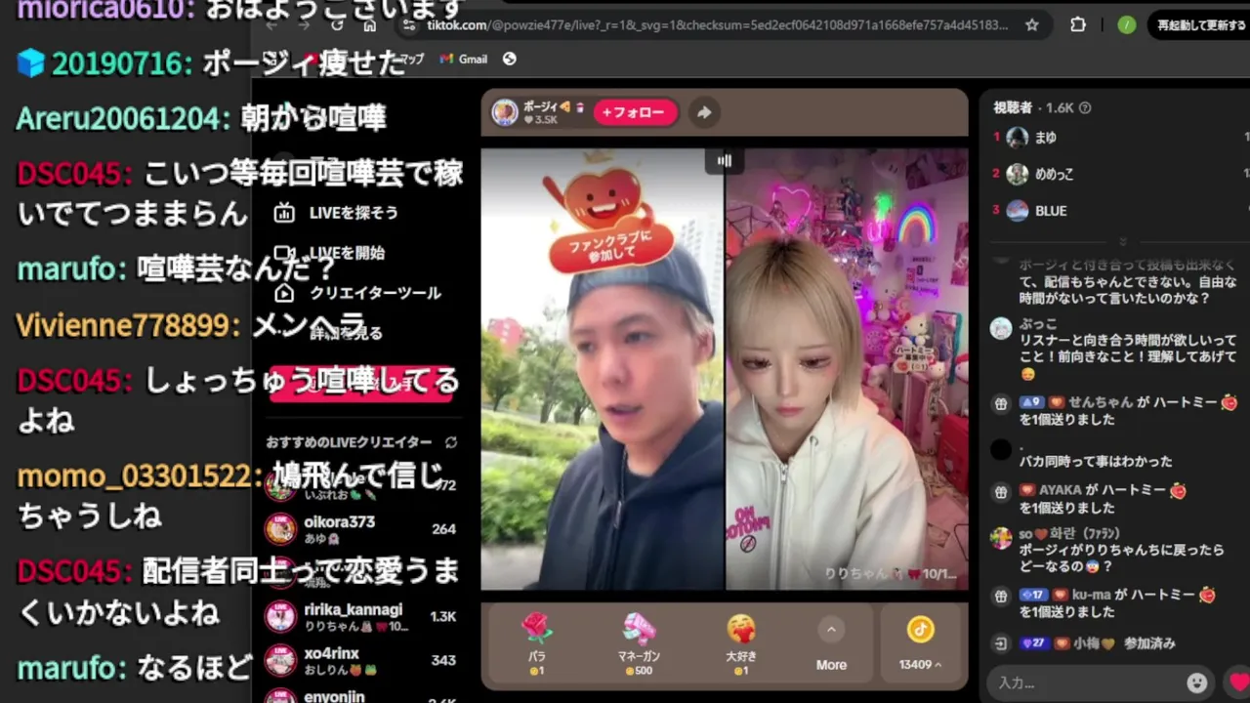Send the 大好き heart gift
This screenshot has width=1250, height=703.
[x=741, y=644]
